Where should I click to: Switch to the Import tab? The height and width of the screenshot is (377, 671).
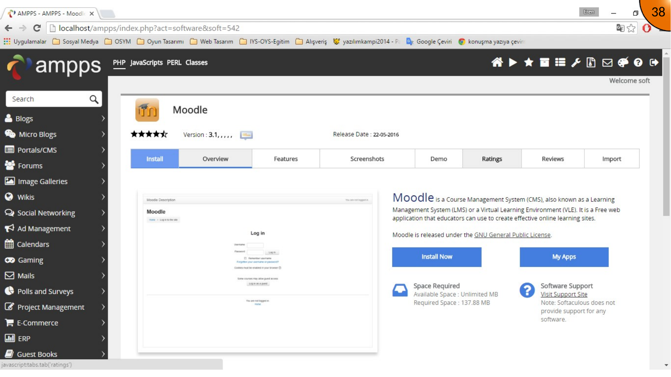coord(612,159)
